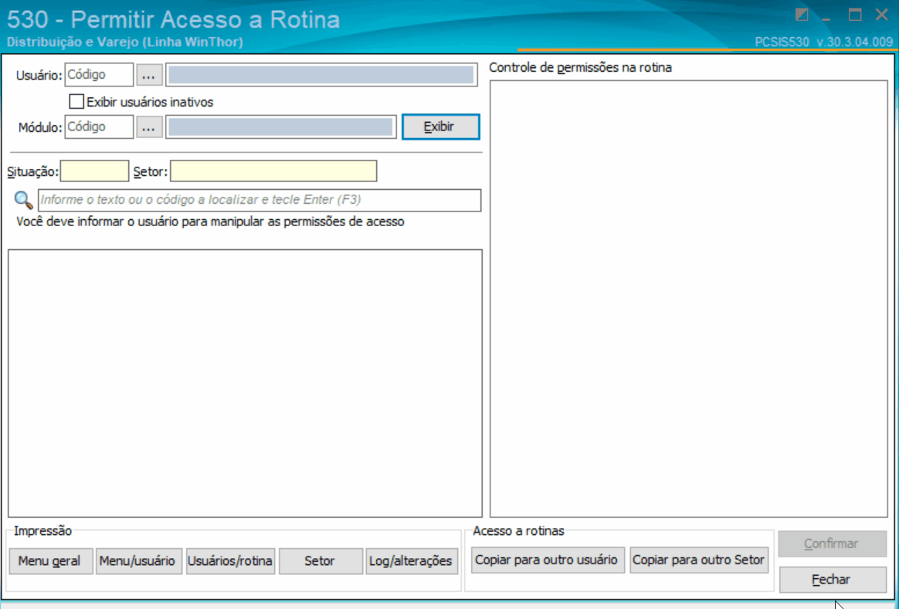Print the Menu geral report

[50, 561]
